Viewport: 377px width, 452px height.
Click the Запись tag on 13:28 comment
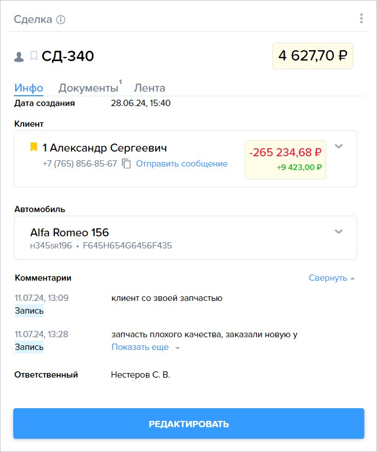[29, 347]
